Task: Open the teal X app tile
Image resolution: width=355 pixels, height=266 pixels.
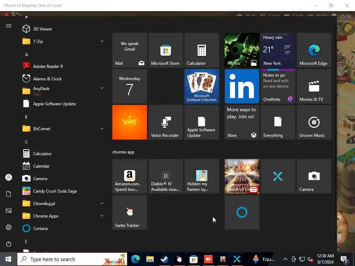Action: 278,176
